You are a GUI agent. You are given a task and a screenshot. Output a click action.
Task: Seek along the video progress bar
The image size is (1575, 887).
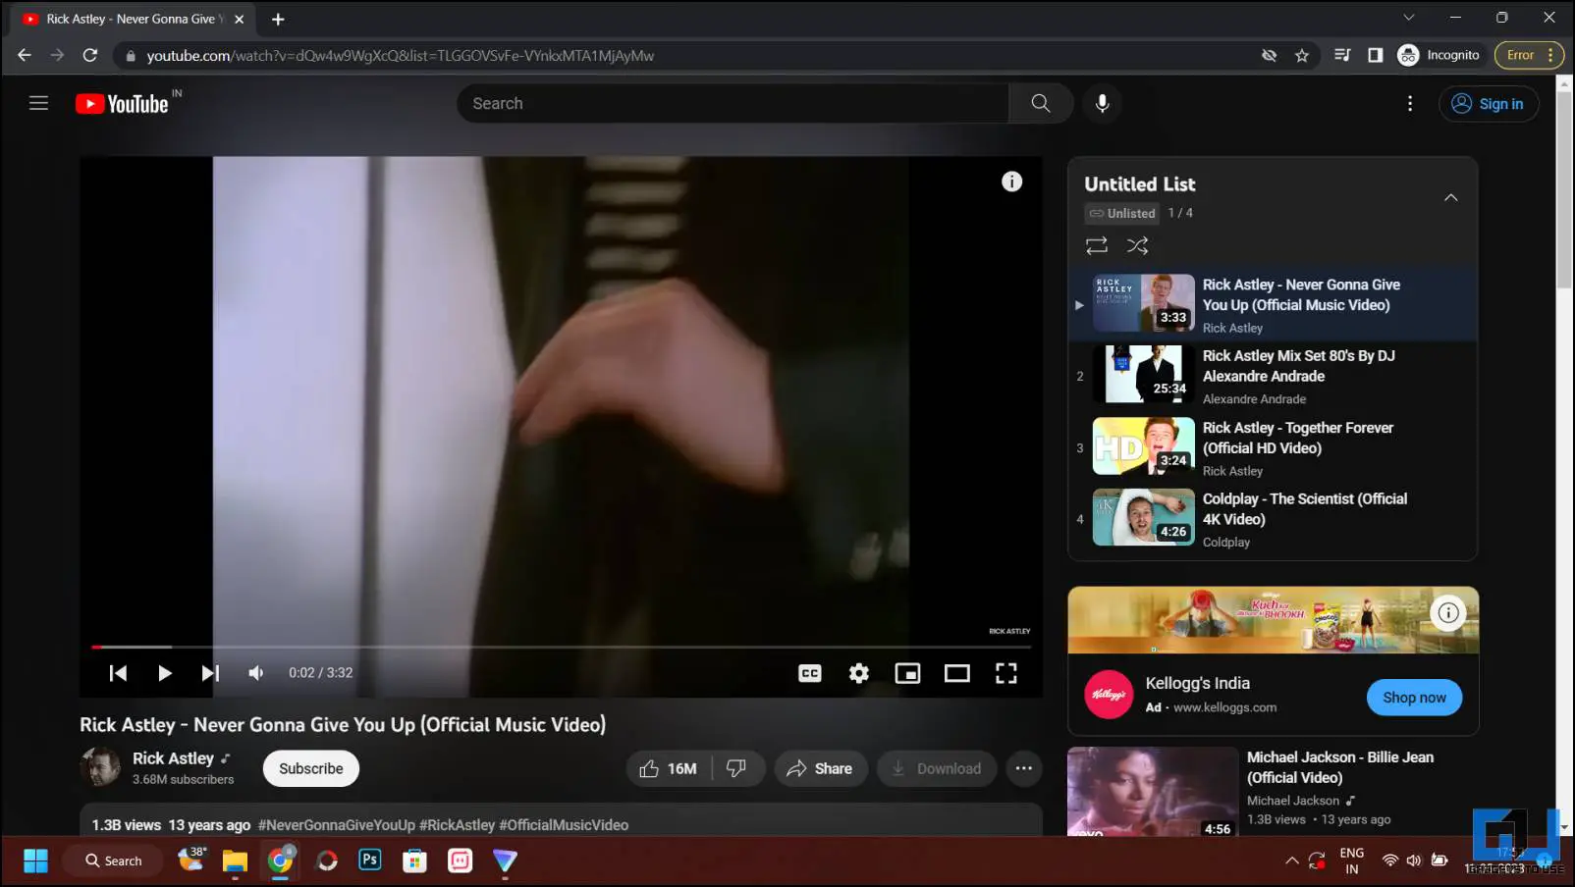pyautogui.click(x=561, y=647)
